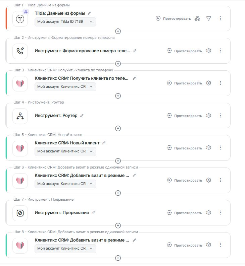Add a step after the Роутер step
This screenshot has height=266, width=245.
click(118, 128)
